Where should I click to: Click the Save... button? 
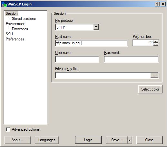click(117, 140)
